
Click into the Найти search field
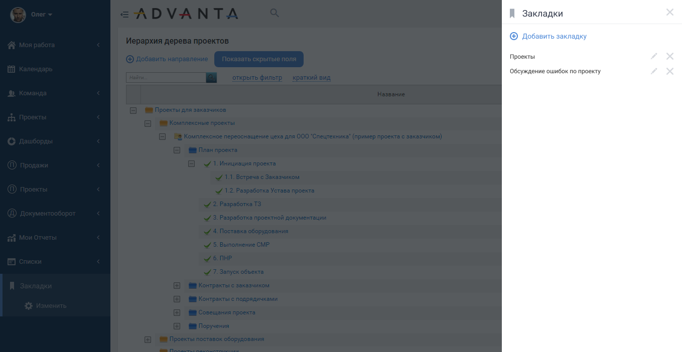[x=166, y=78]
